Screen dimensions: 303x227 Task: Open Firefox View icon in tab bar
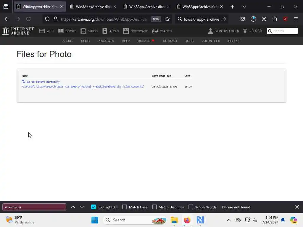click(6, 7)
